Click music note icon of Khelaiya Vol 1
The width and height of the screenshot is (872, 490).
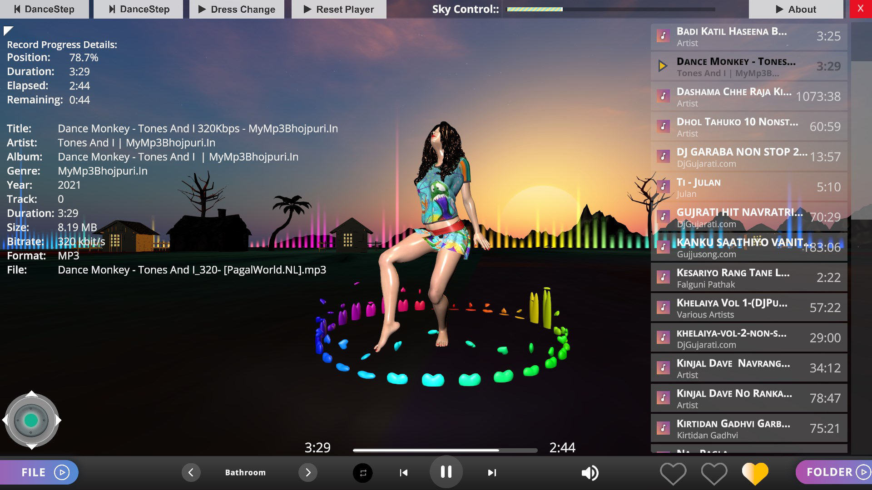coord(663,307)
